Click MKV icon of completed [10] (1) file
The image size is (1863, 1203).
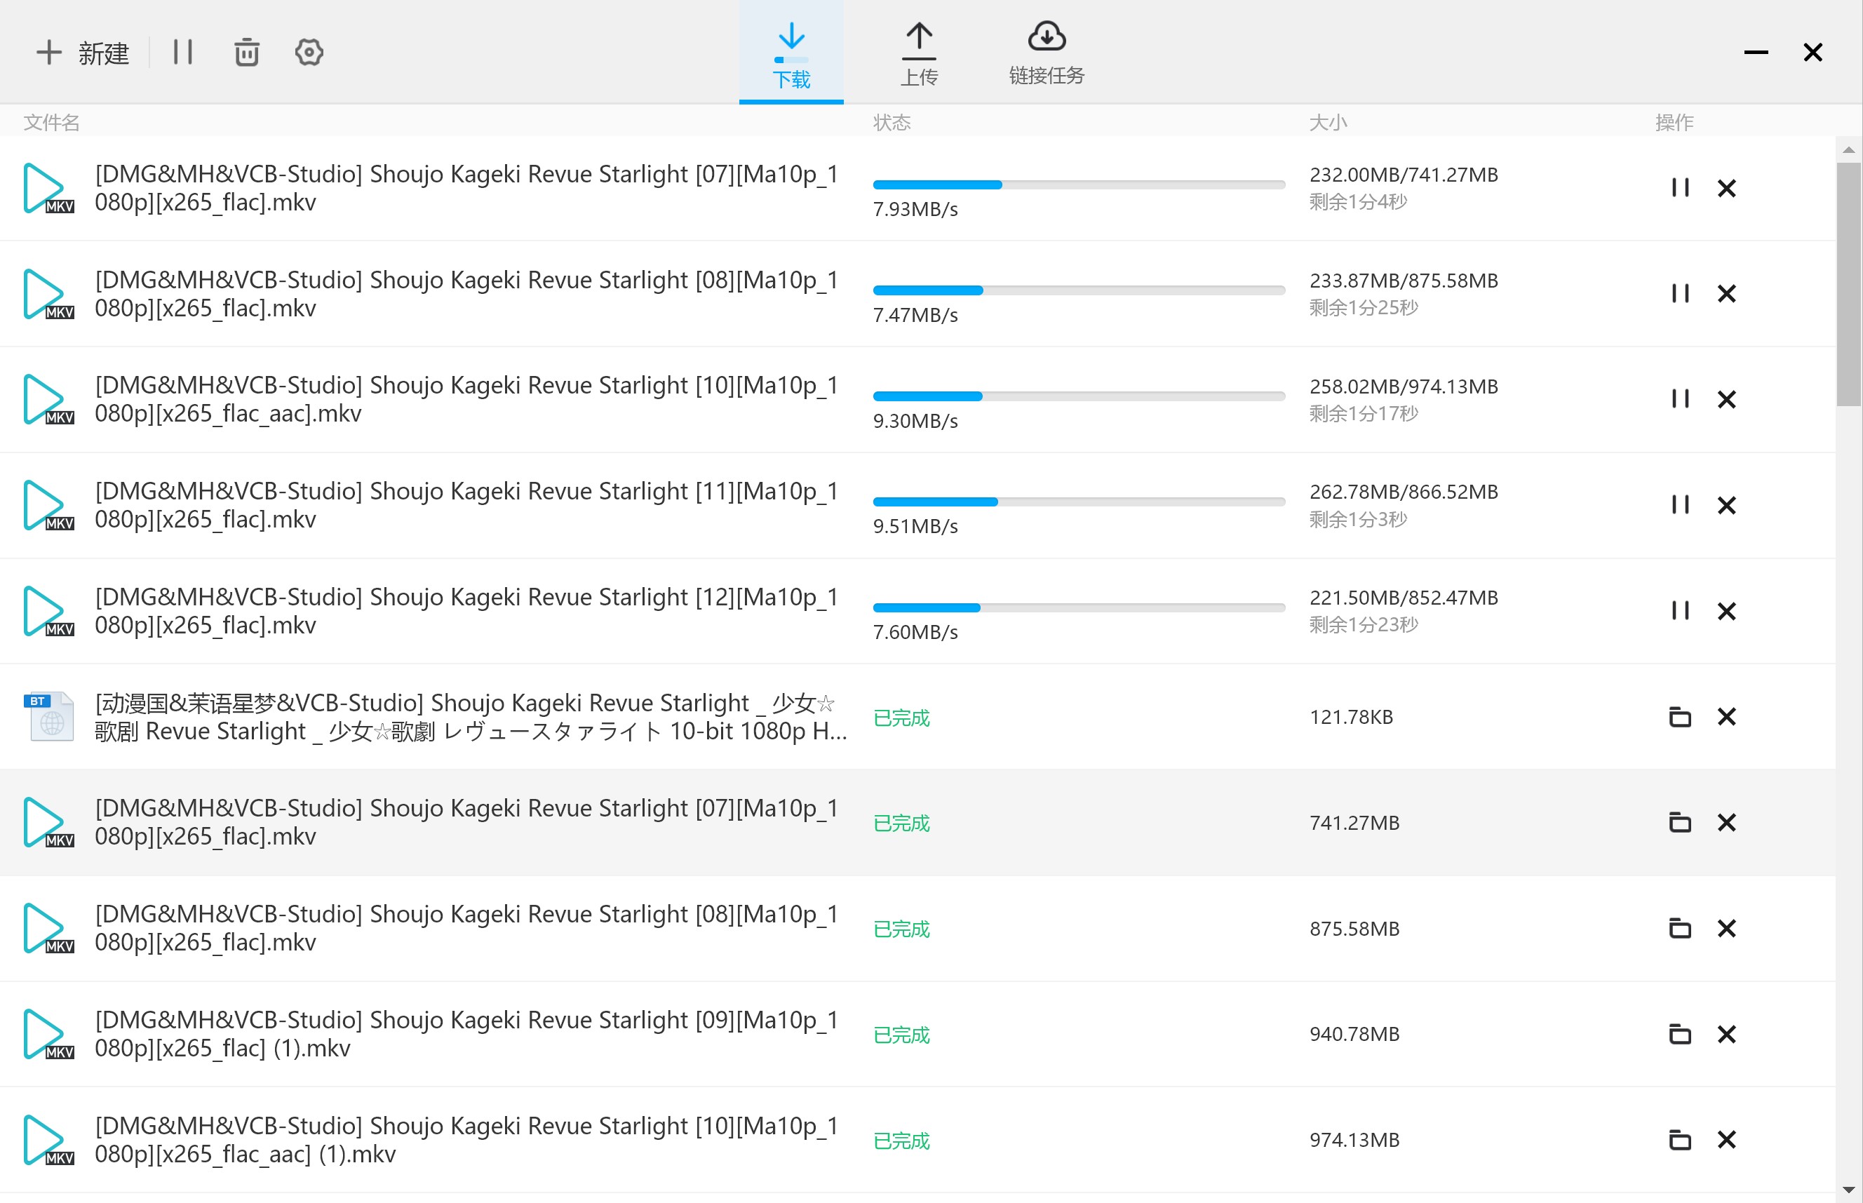48,1140
